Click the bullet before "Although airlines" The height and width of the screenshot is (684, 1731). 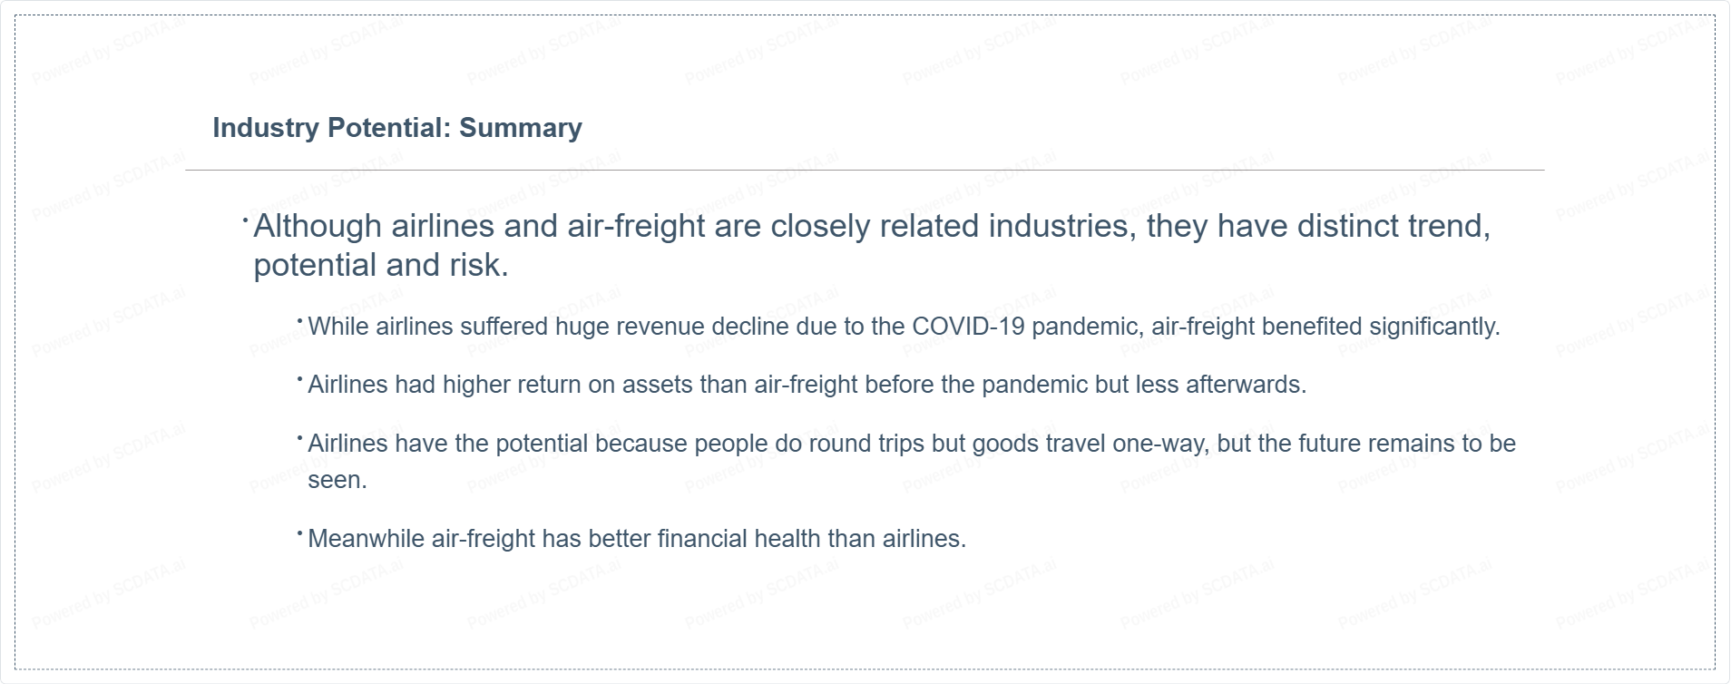[246, 219]
